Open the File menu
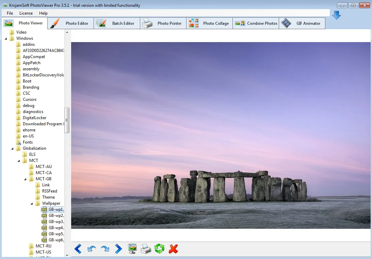 coord(9,13)
